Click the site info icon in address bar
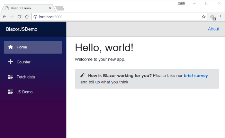This screenshot has width=225, height=138. click(35, 17)
